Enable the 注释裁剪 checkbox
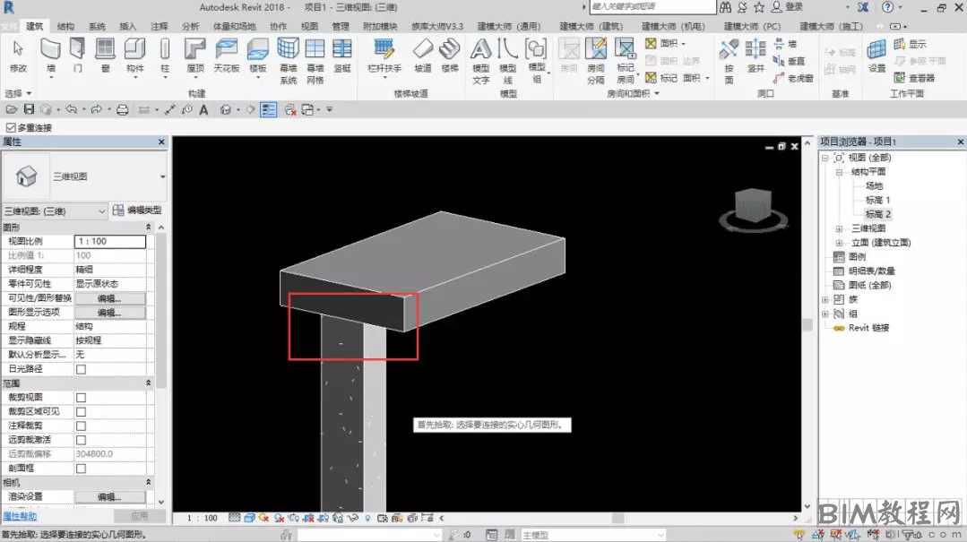967x542 pixels. [81, 426]
